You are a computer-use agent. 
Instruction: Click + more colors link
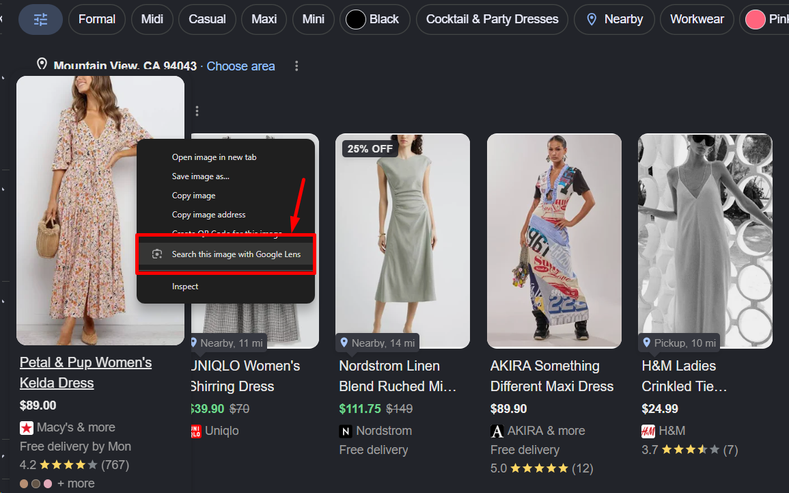point(76,483)
